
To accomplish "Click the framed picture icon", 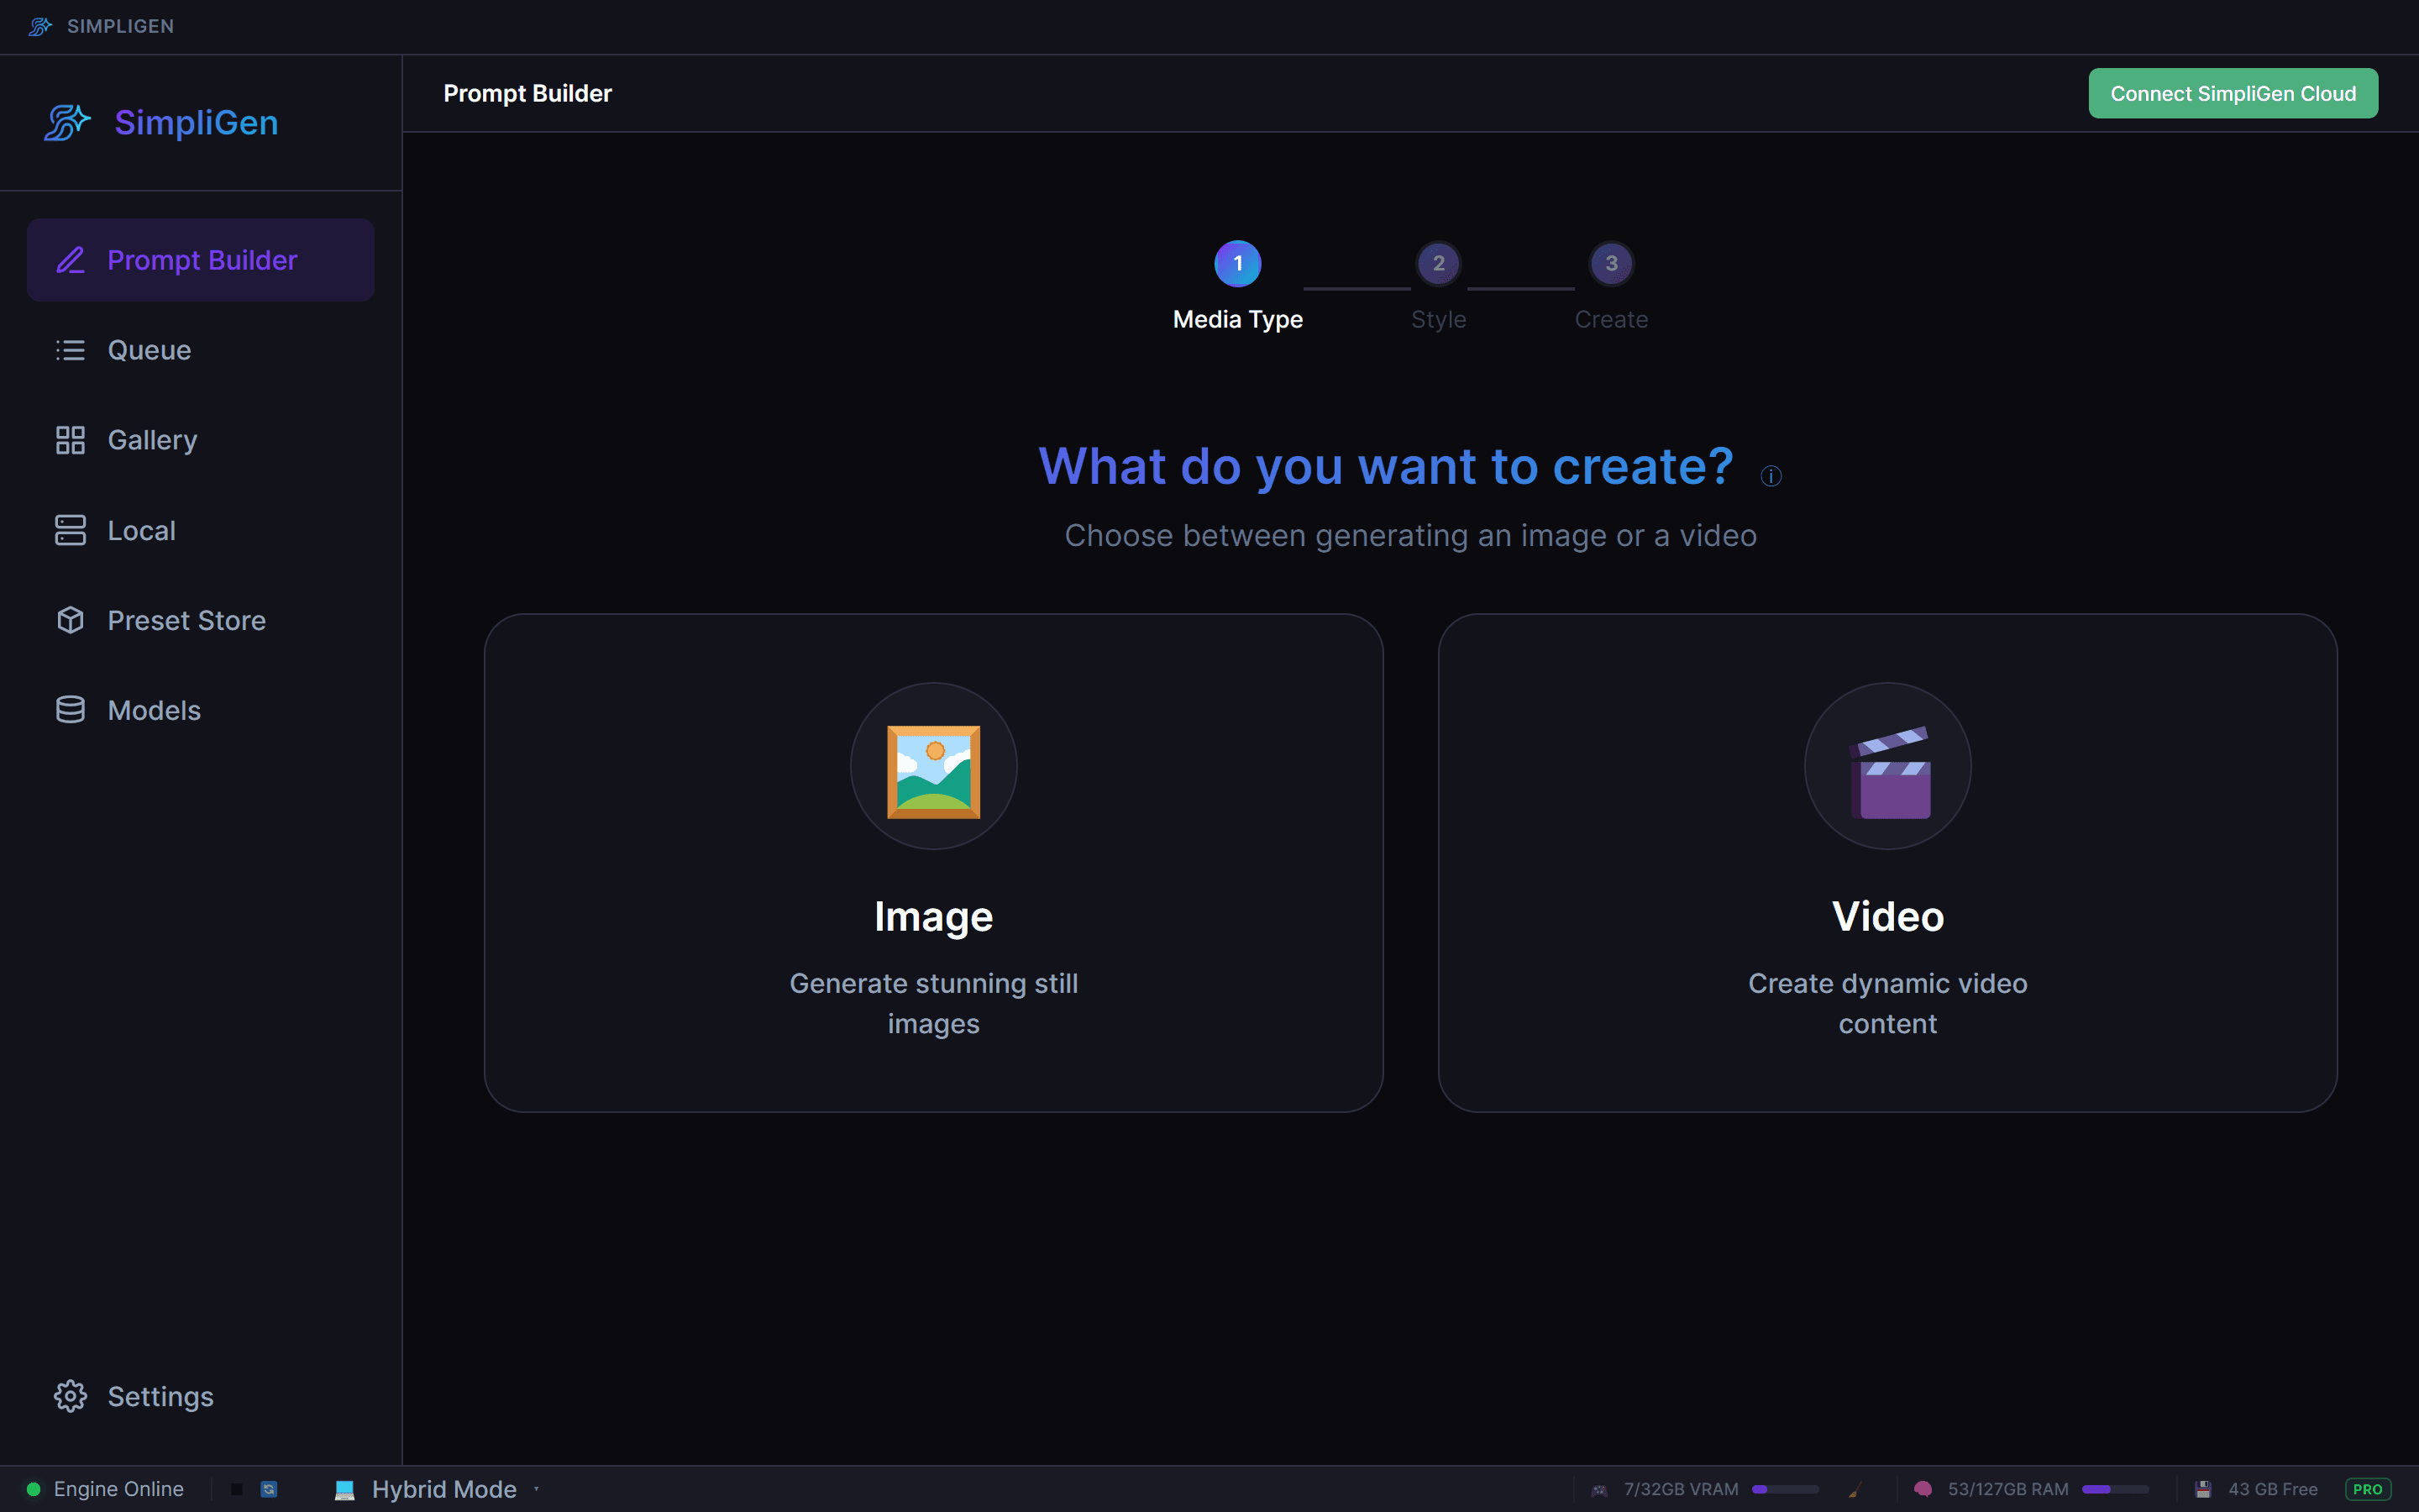I will tap(934, 771).
